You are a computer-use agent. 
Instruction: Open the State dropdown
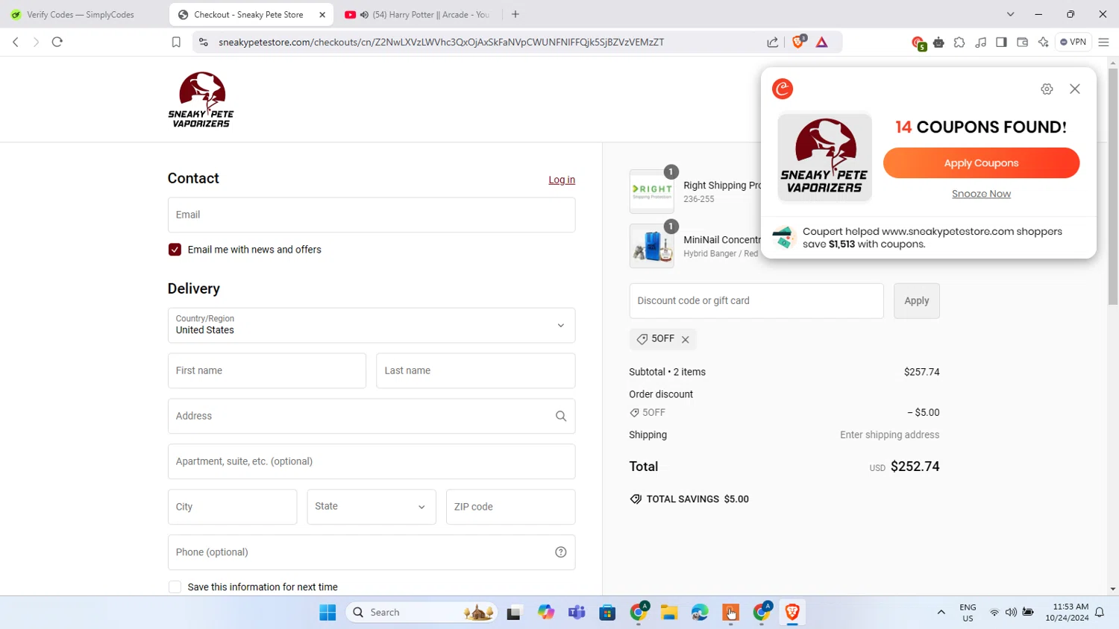coord(372,507)
